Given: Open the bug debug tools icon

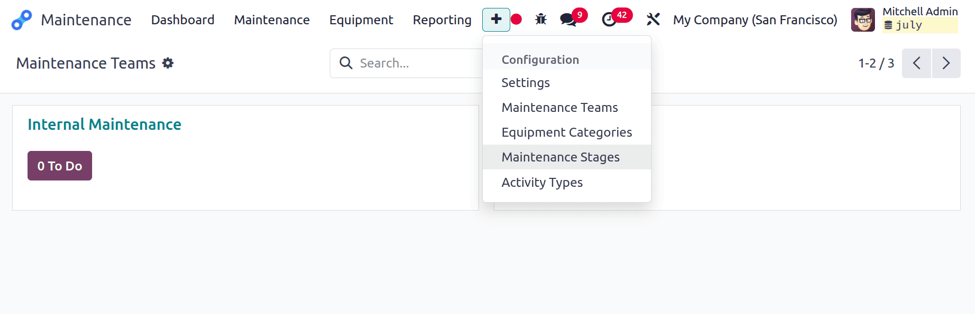Looking at the screenshot, I should pos(541,20).
